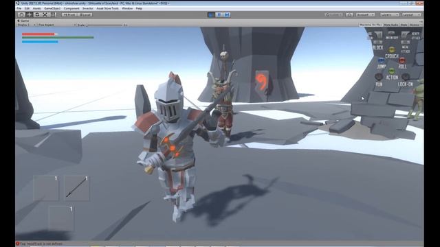The image size is (440, 247).
Task: Open the Layers dropdown
Action: tap(390, 14)
